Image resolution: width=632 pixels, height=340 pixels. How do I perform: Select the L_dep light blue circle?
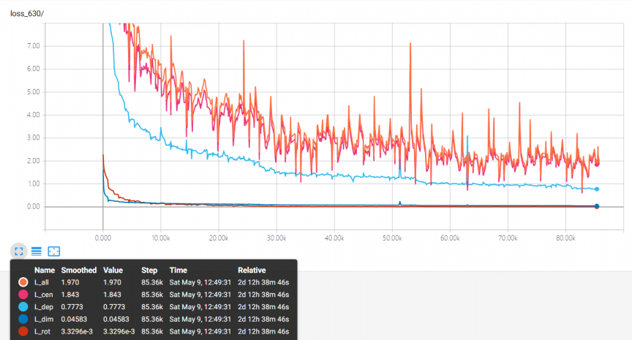[23, 307]
